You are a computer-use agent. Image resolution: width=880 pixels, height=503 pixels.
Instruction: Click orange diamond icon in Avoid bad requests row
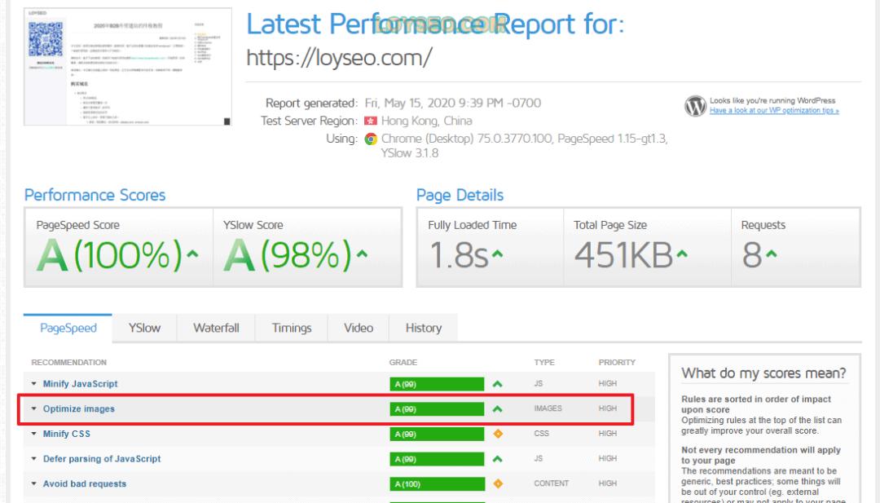pyautogui.click(x=498, y=483)
